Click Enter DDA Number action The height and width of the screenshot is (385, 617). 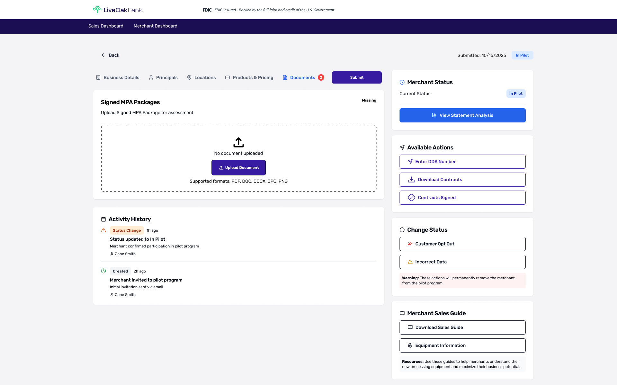point(462,162)
